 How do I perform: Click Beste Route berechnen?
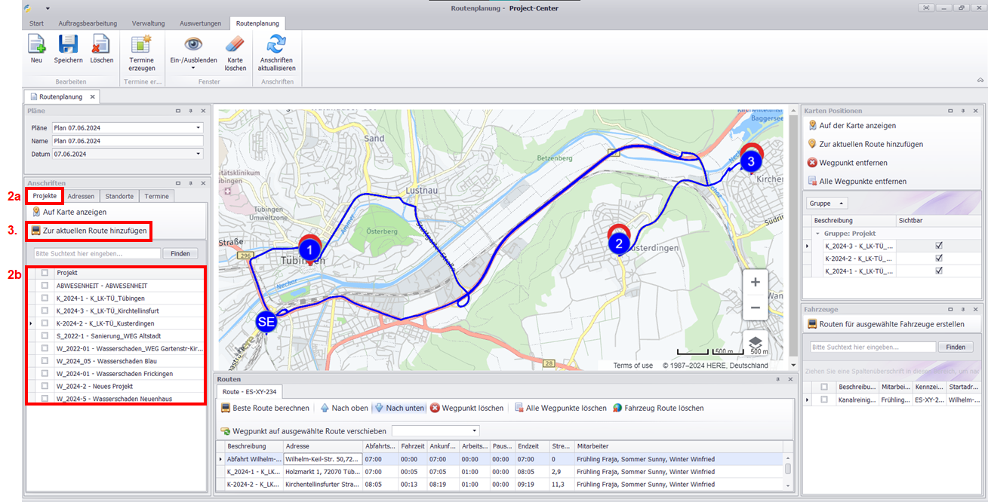click(x=265, y=408)
